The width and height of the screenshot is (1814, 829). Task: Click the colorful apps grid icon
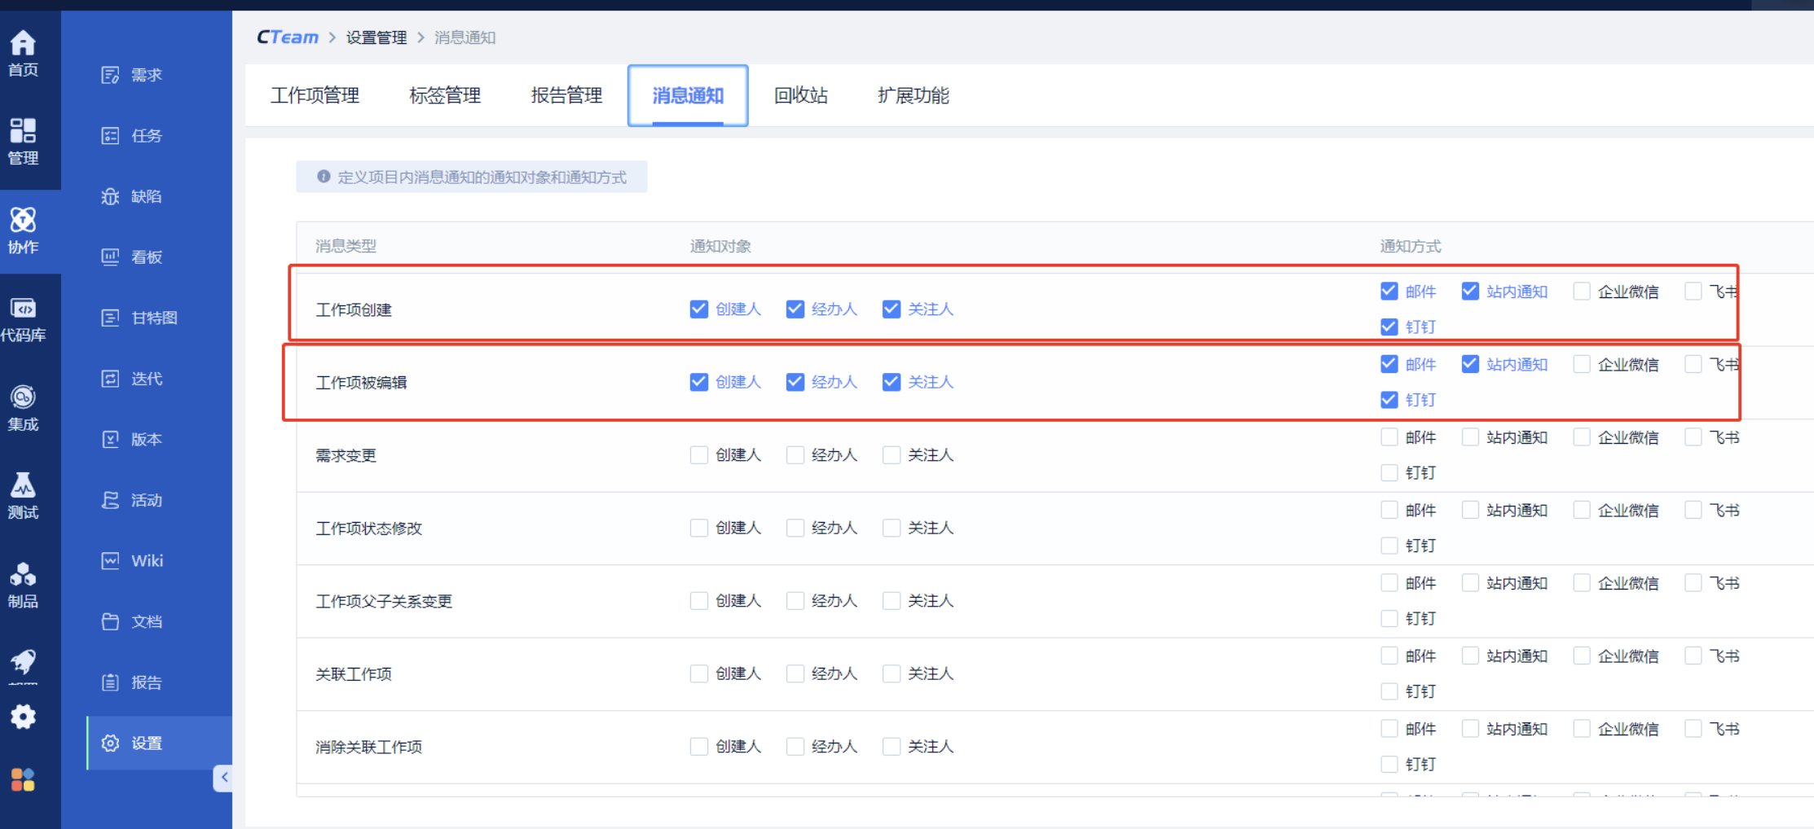pyautogui.click(x=23, y=779)
